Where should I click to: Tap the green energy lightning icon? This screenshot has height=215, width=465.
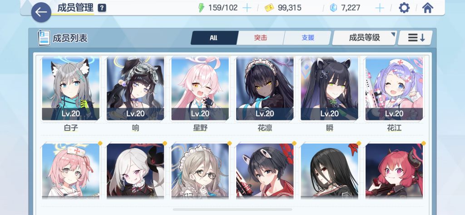(201, 8)
